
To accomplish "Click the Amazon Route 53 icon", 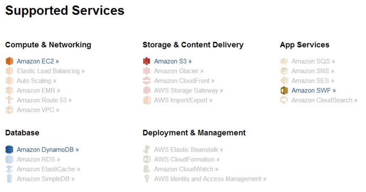I will (9, 100).
